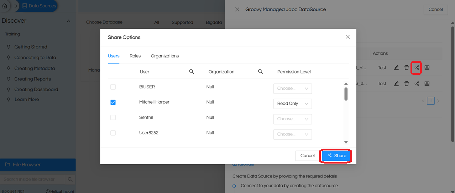Collapse the Discover section chevron
This screenshot has width=455, height=193.
pos(68,21)
